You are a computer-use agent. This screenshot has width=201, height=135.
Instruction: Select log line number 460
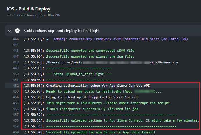click(16, 132)
